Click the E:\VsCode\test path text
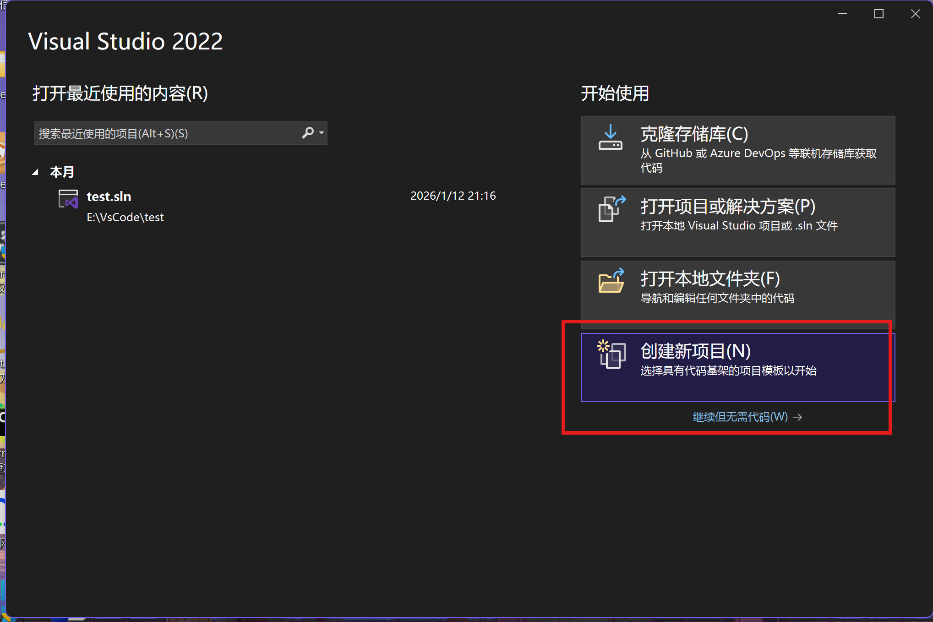Viewport: 933px width, 622px height. [x=125, y=218]
